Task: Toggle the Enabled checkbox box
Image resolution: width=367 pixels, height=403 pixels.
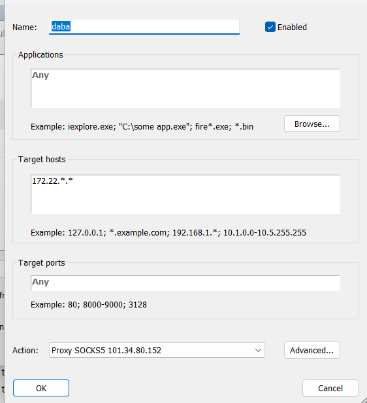Action: [270, 27]
